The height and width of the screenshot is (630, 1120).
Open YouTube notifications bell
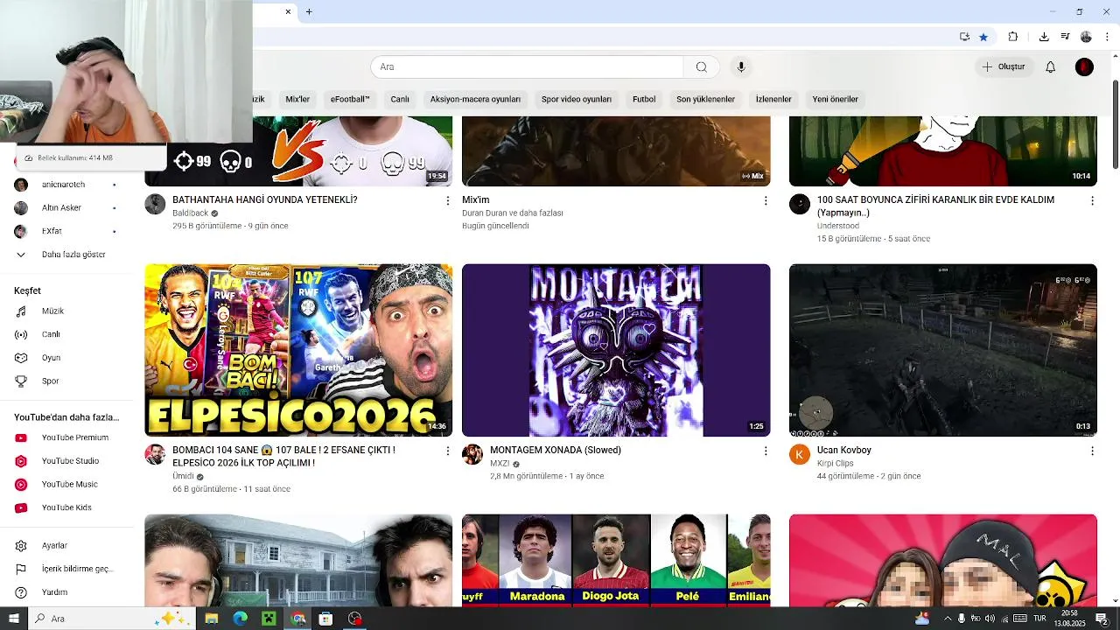click(x=1050, y=66)
